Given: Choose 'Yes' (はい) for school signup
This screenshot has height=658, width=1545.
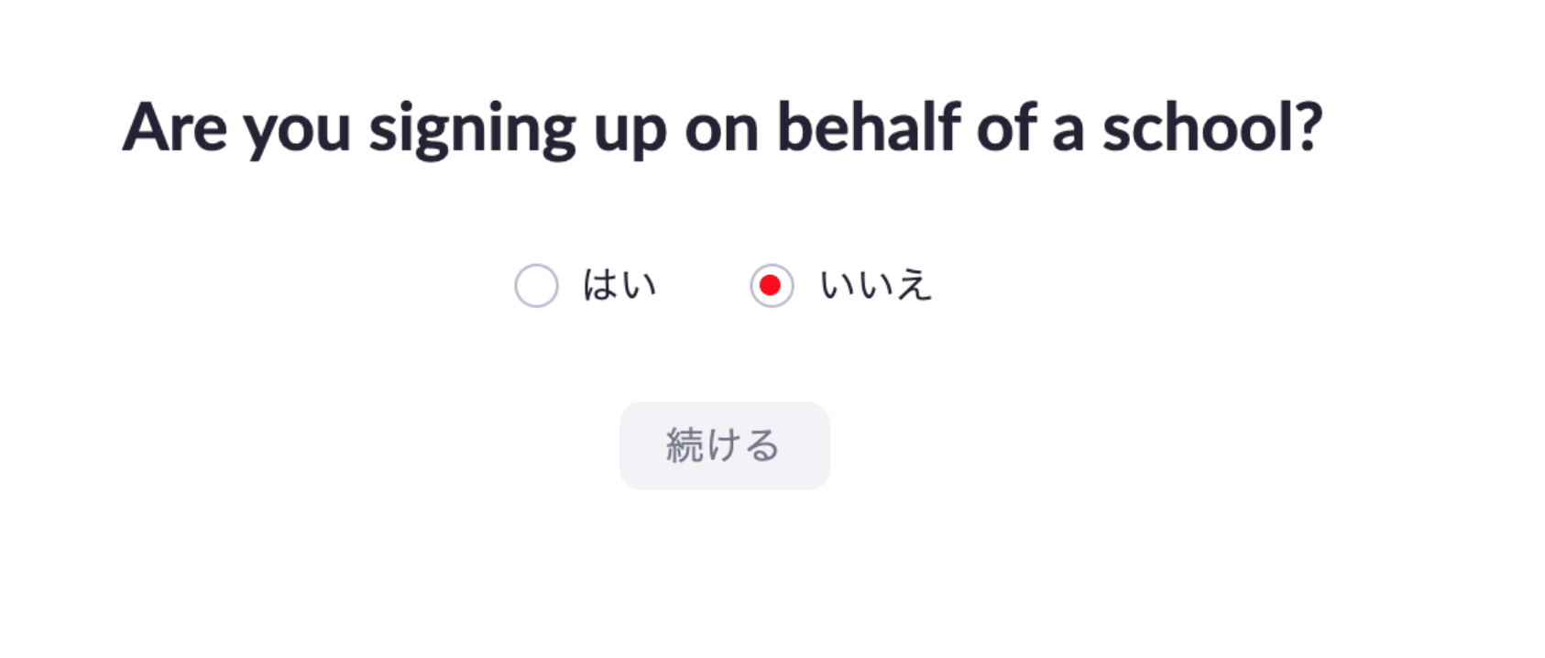Looking at the screenshot, I should click(x=536, y=286).
